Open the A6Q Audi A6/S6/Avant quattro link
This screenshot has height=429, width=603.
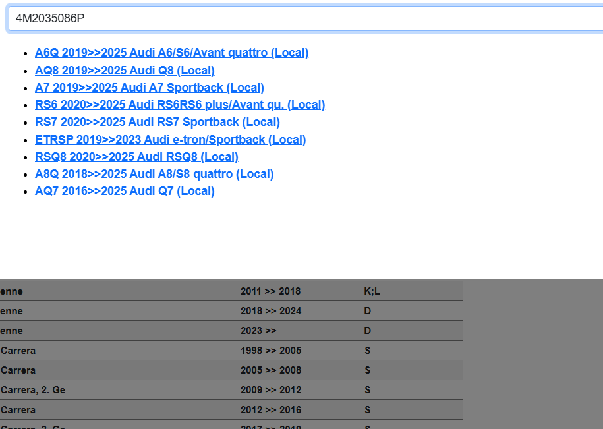(171, 53)
